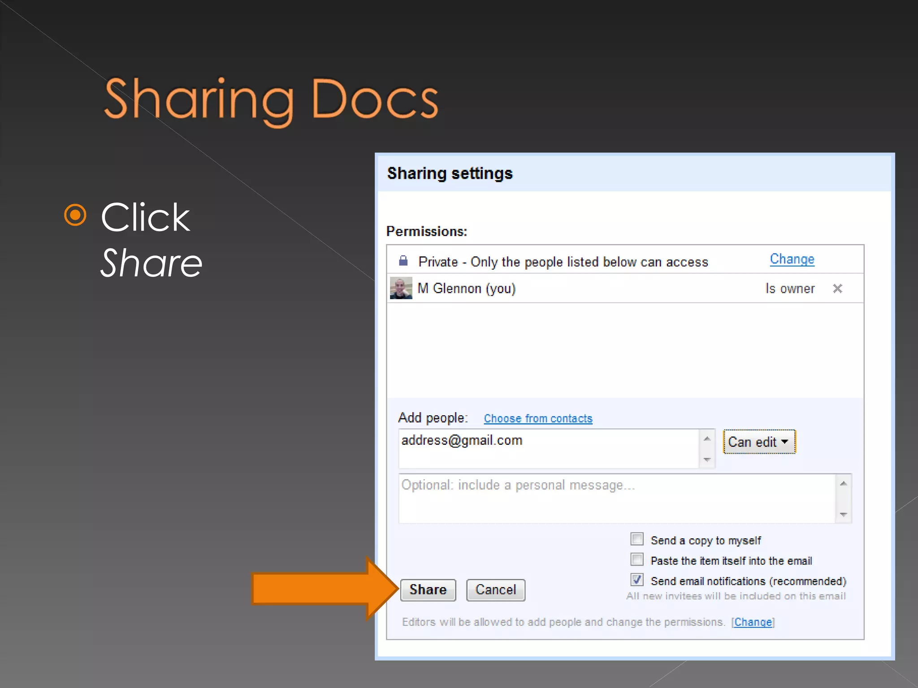Image resolution: width=918 pixels, height=688 pixels.
Task: Click the Cancel button
Action: tap(495, 590)
